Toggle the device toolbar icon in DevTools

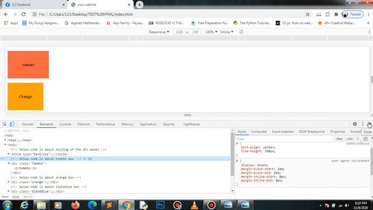[x=12, y=124]
